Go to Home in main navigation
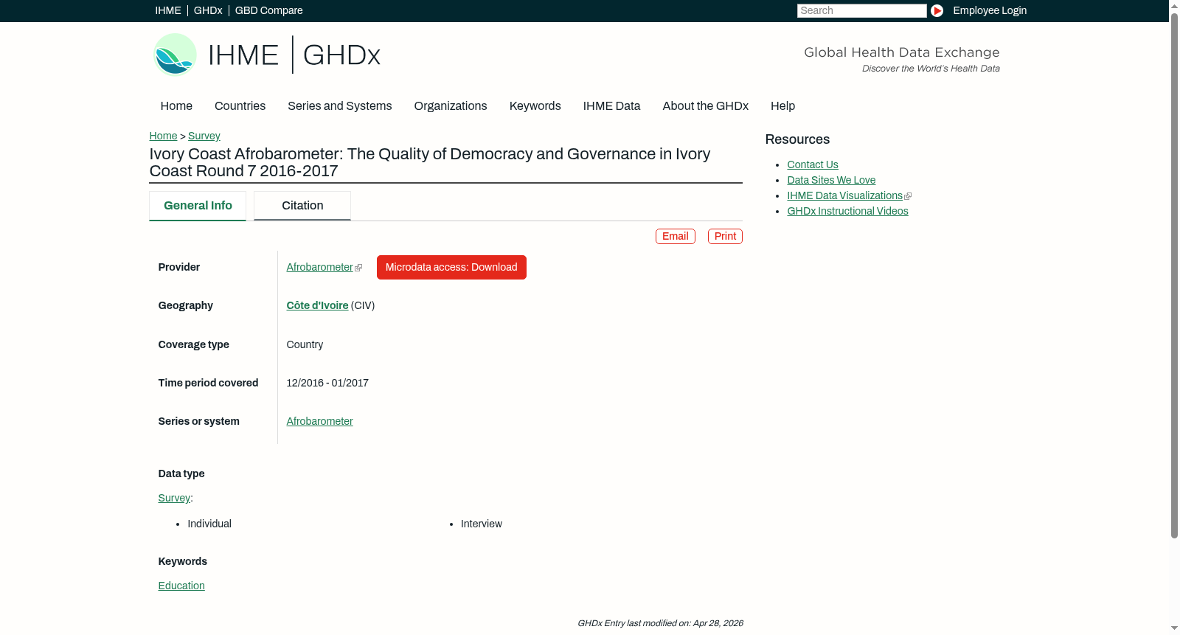The image size is (1180, 635). tap(176, 106)
